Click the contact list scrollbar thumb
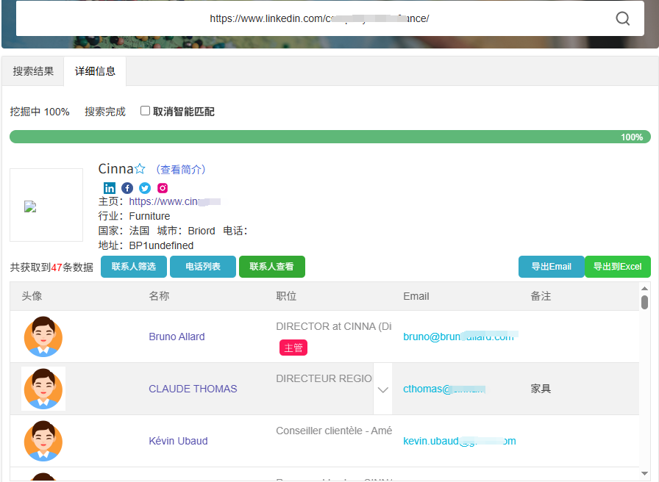659x482 pixels. [x=644, y=302]
